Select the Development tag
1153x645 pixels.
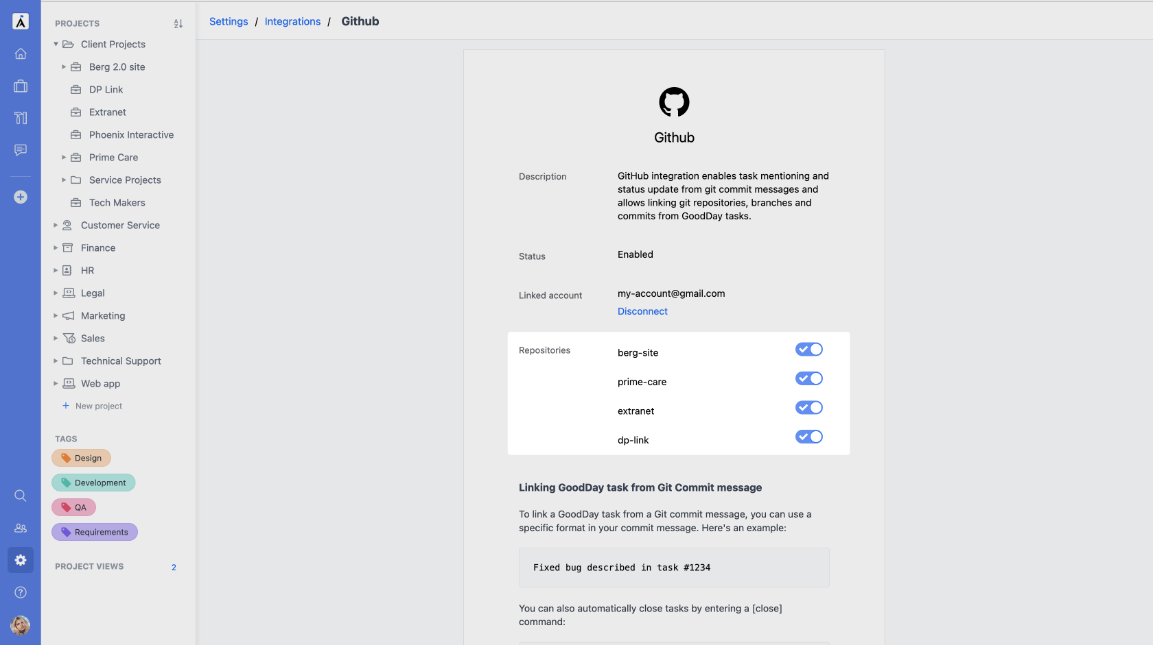click(x=93, y=483)
